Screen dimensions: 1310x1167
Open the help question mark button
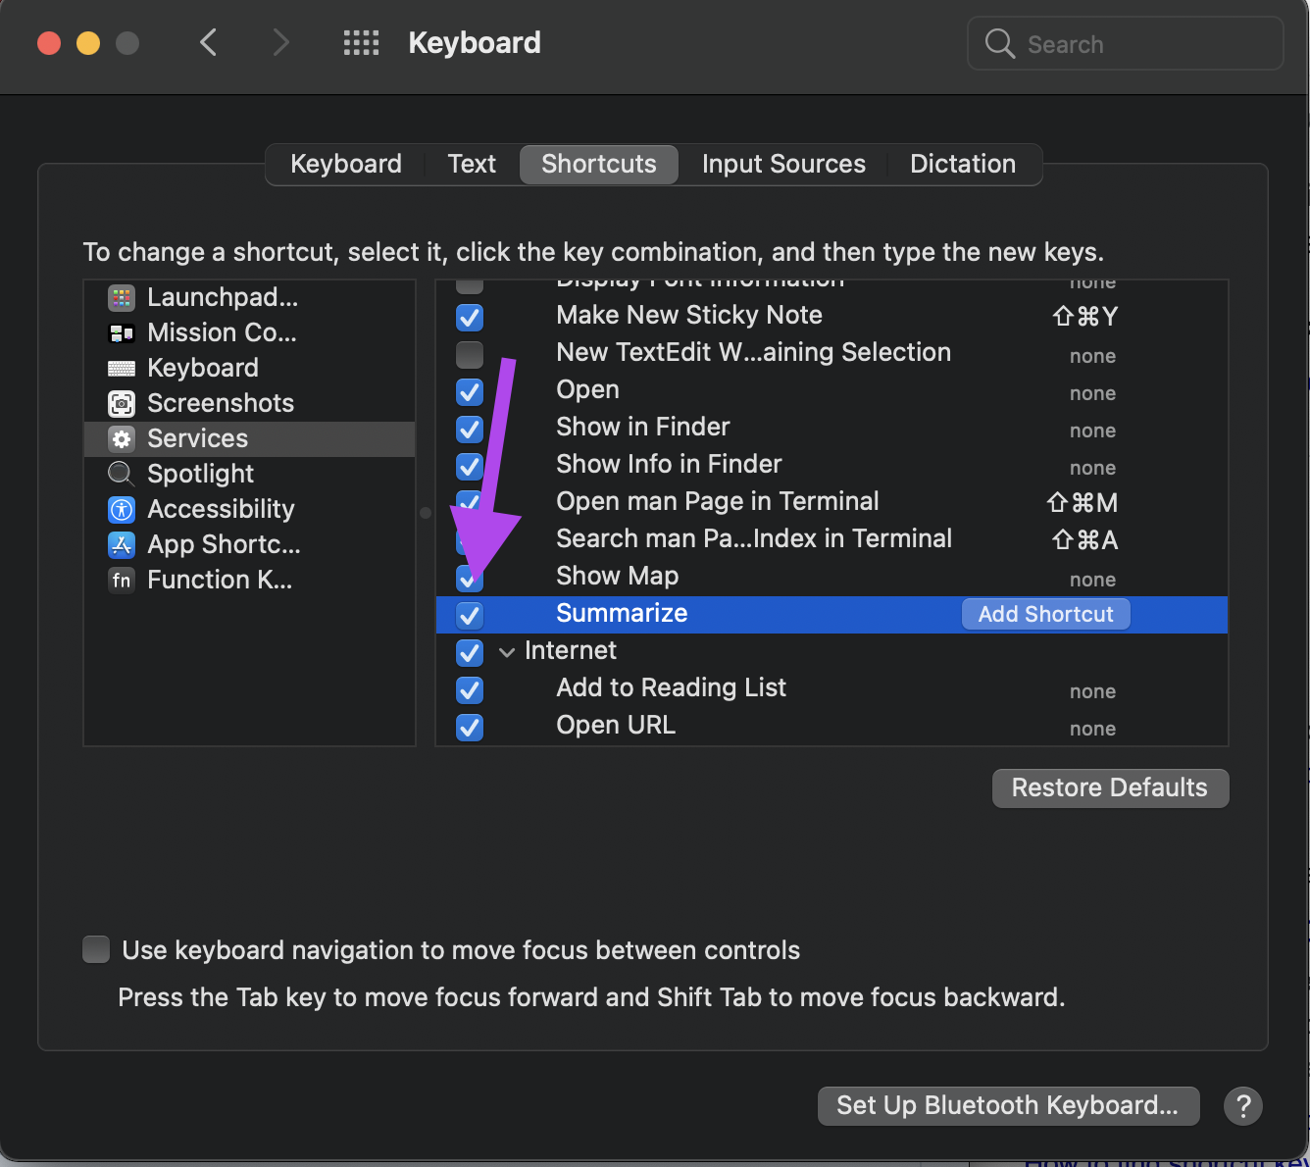[1242, 1106]
